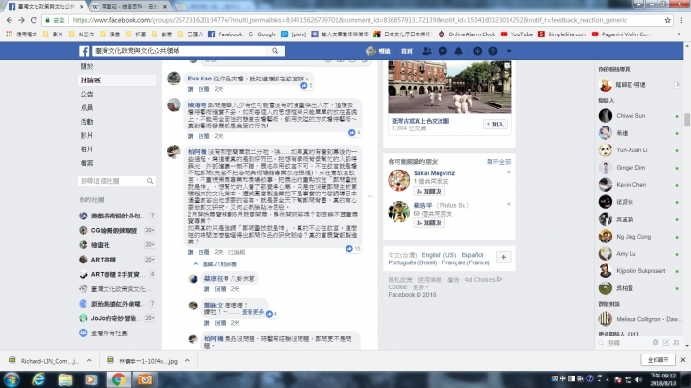Close the first Facebook browser tab
The image size is (691, 388).
coord(82,6)
